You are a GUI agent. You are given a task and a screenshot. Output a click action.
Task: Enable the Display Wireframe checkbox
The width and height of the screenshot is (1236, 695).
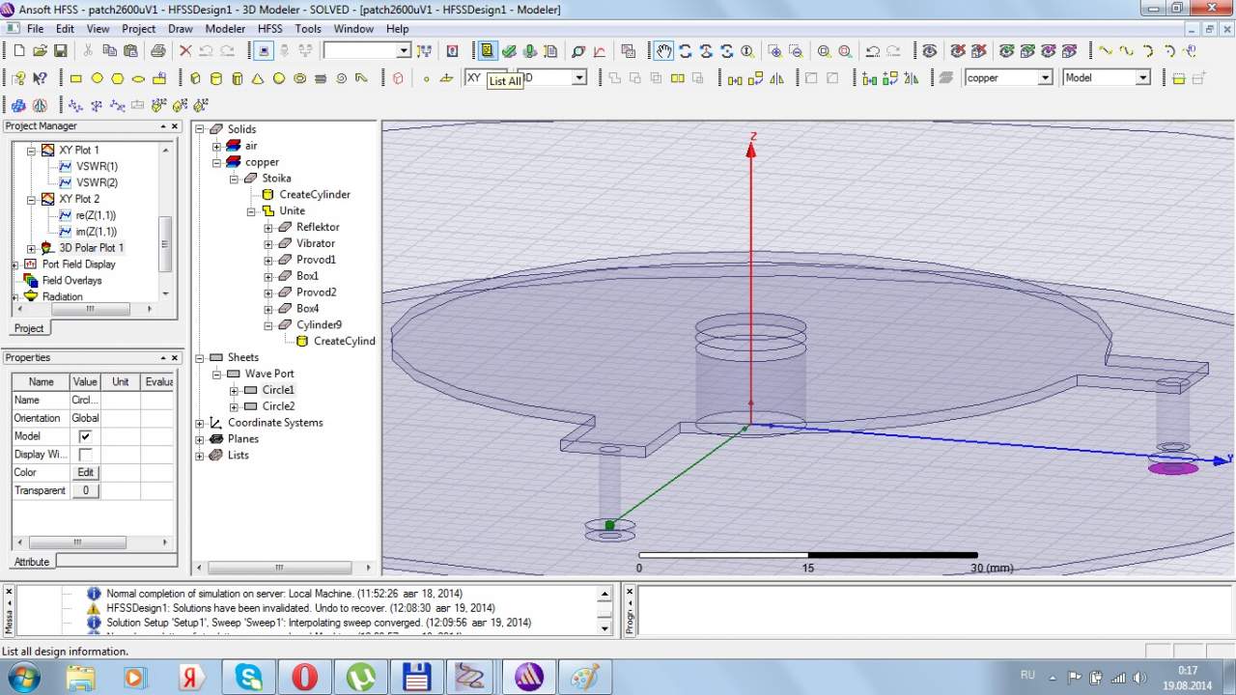[x=85, y=455]
